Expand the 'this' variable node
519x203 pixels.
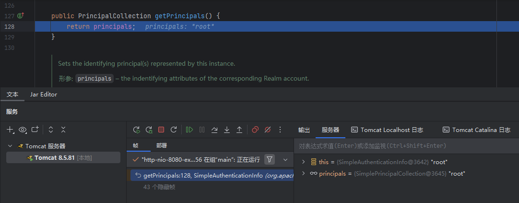303,162
